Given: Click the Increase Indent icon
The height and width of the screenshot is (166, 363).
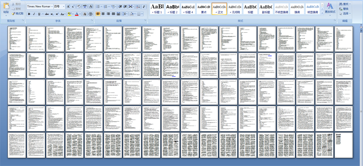Looking at the screenshot, I should click(x=125, y=6).
